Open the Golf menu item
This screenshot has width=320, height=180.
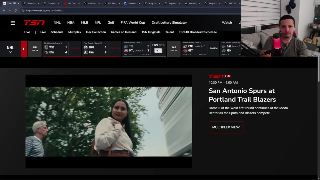(x=111, y=22)
